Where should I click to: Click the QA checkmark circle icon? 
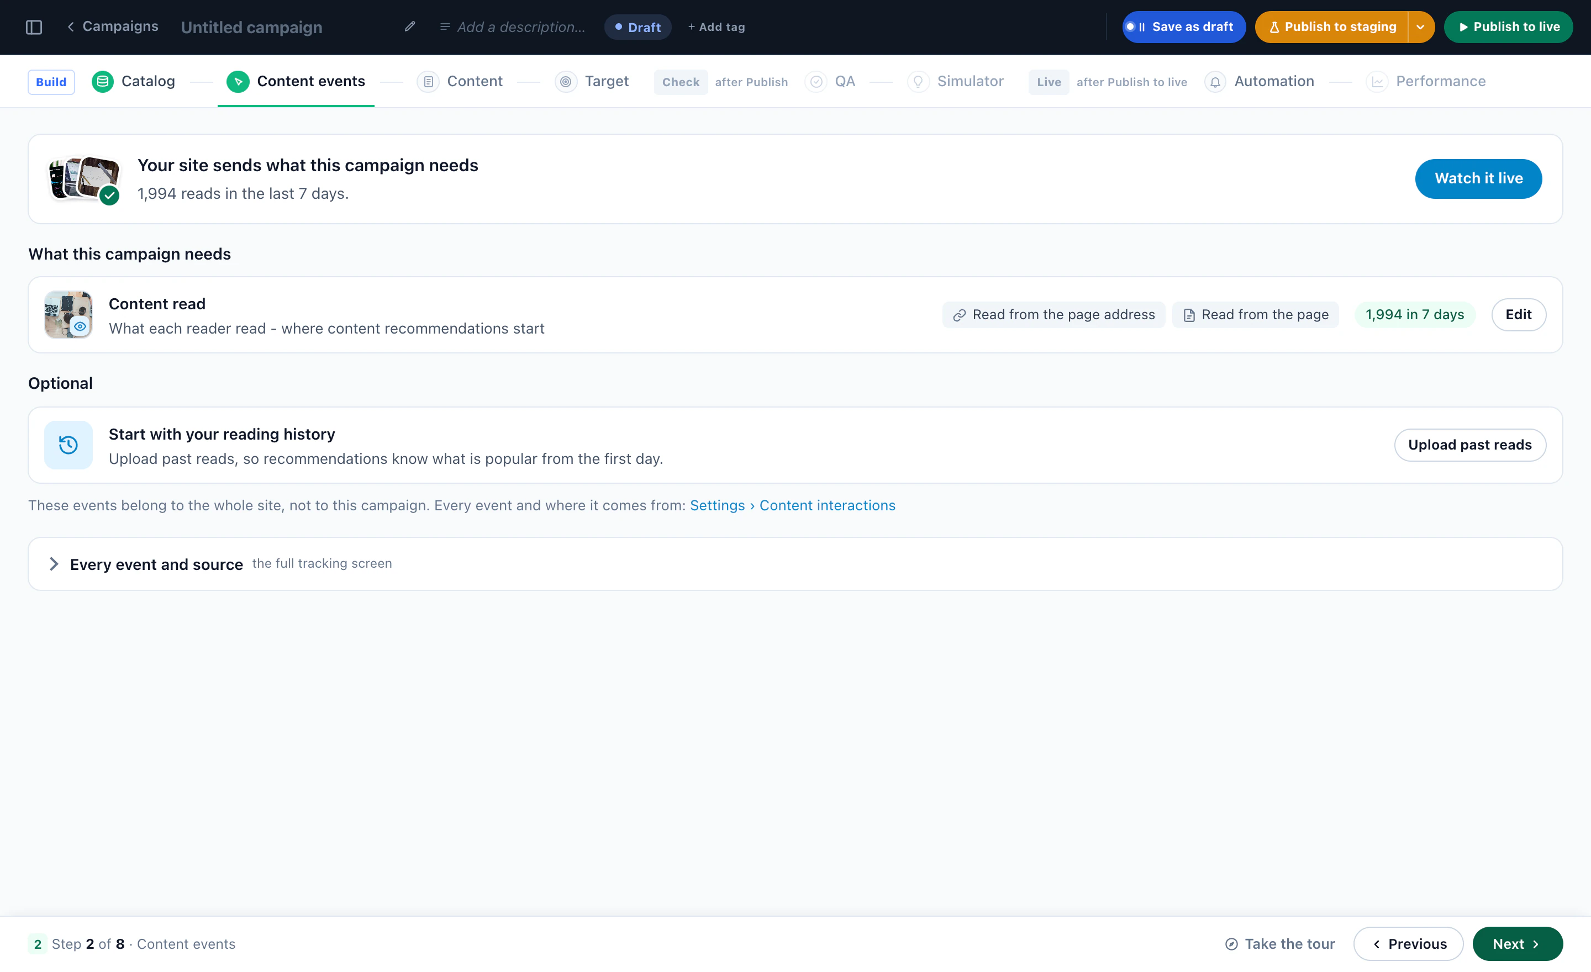816,81
